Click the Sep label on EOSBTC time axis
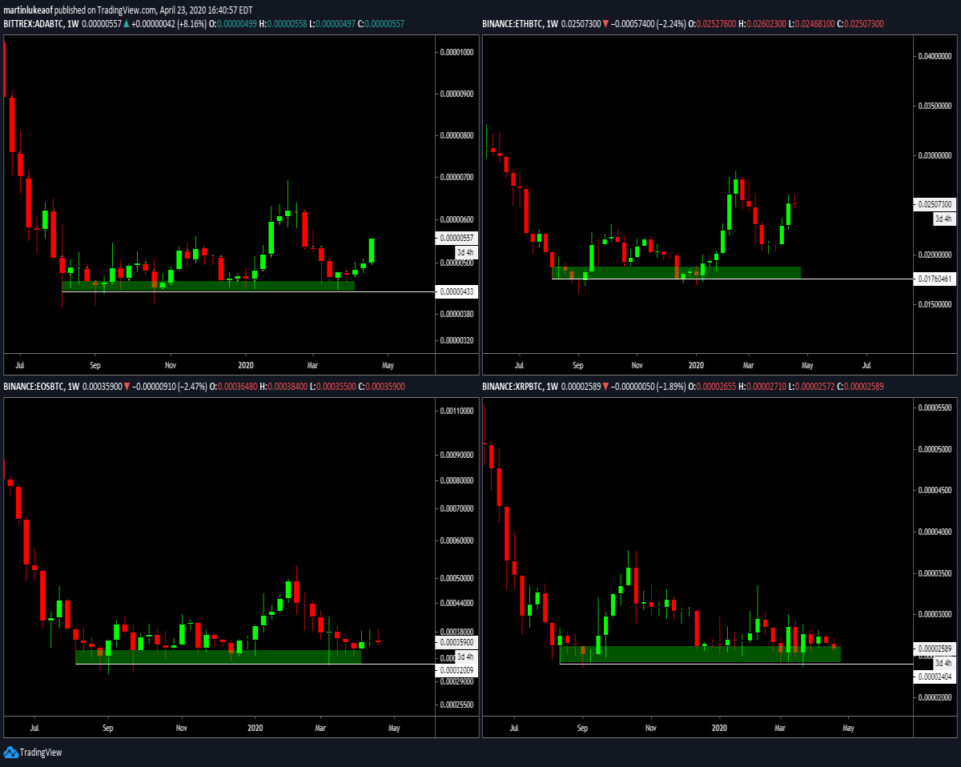This screenshot has width=961, height=767. point(108,729)
